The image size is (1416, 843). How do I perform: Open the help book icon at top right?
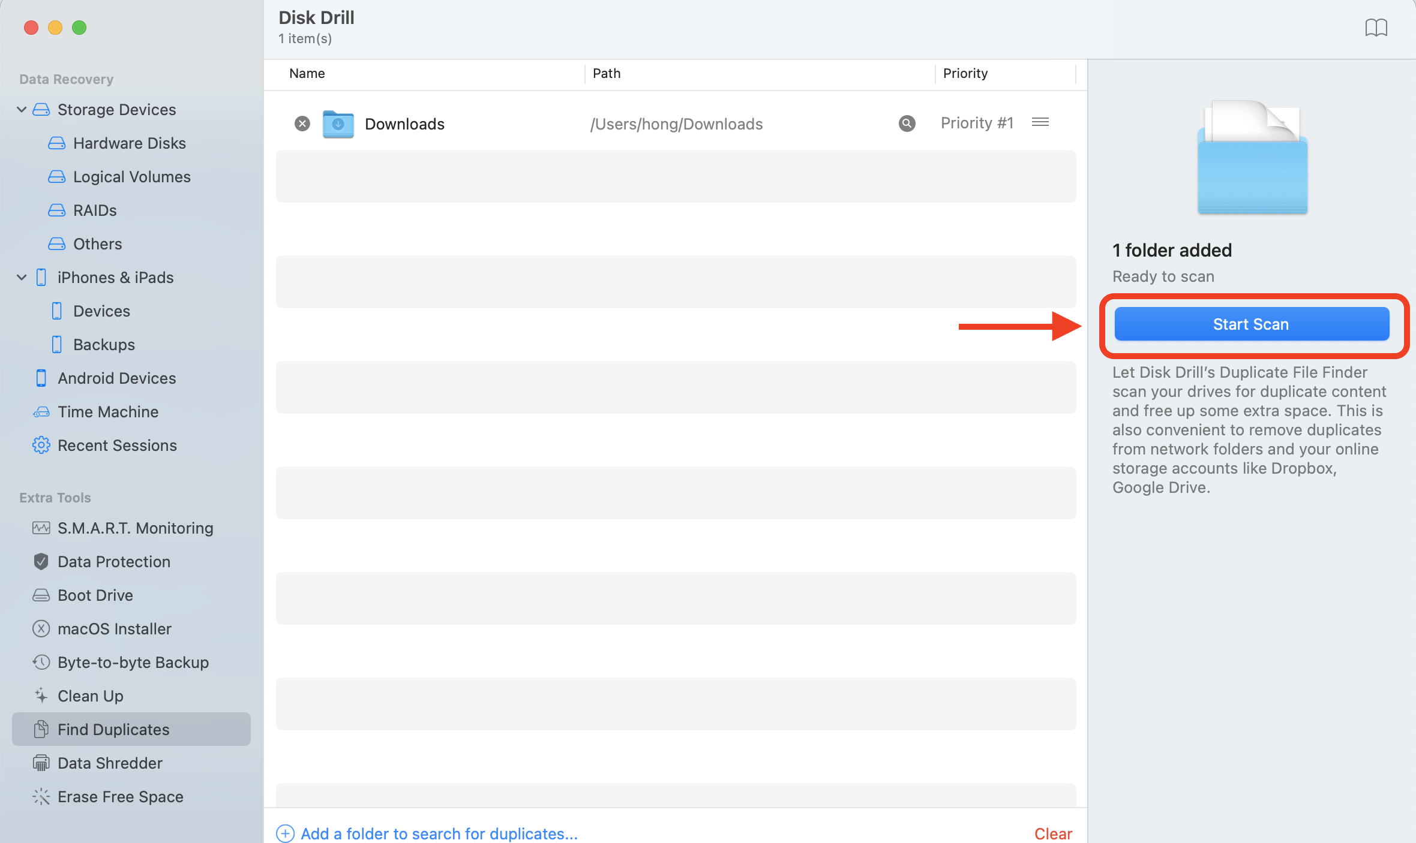1376,28
